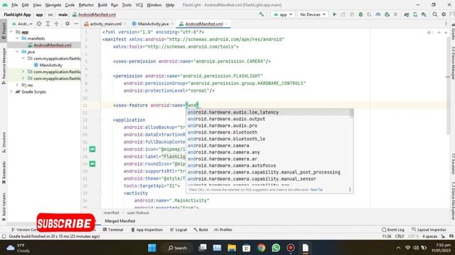
Task: Open WhatsApp from the taskbar
Action: point(276,248)
